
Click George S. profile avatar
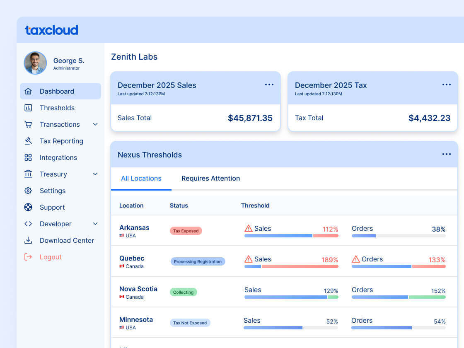pos(35,63)
